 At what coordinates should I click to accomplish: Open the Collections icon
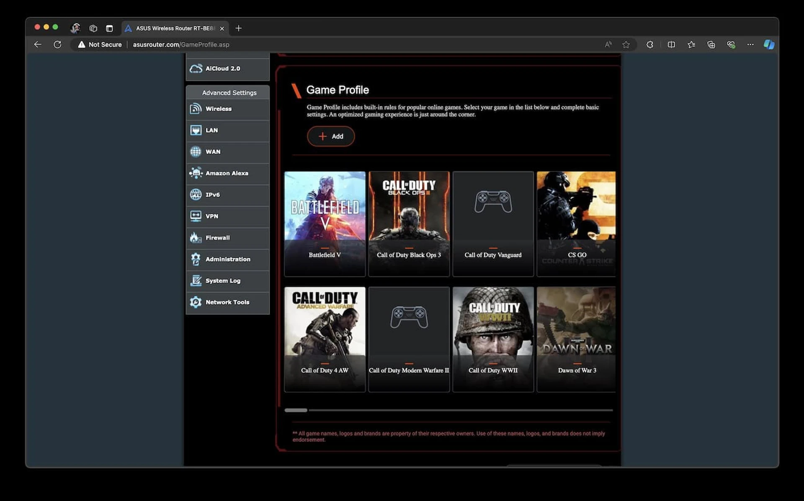(x=711, y=44)
